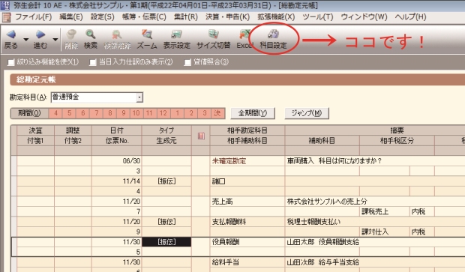Open the dropdown arrow next to 戻る
Image resolution: width=465 pixels, height=272 pixels.
coord(25,39)
